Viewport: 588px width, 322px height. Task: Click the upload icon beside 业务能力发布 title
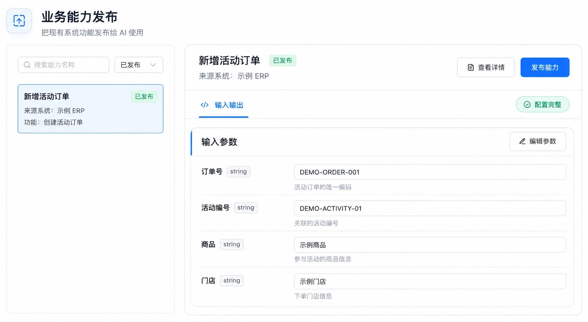(x=19, y=21)
